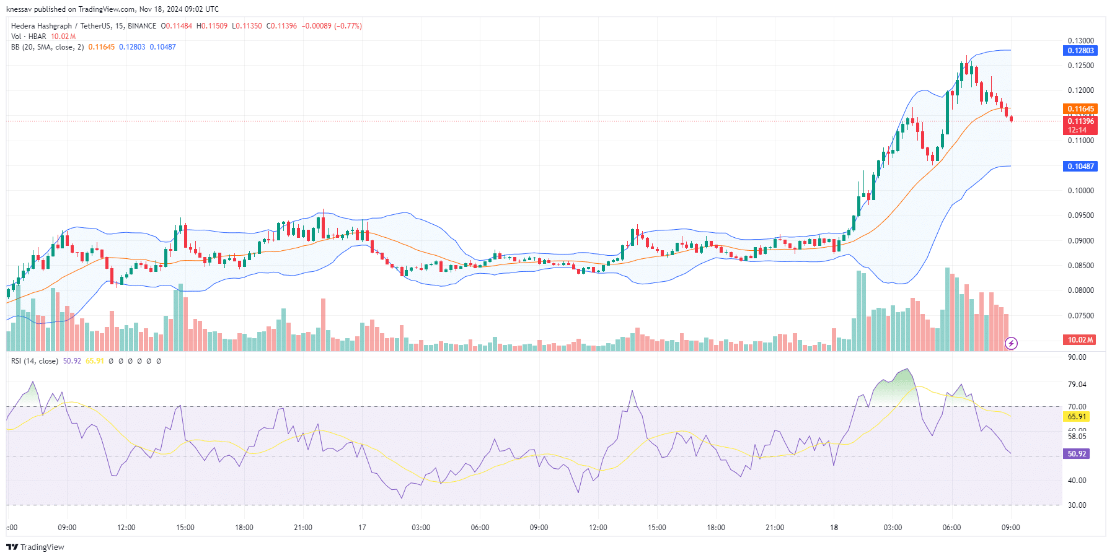1112x558 pixels.
Task: Click the 0.13000 price axis tick
Action: tap(1080, 41)
